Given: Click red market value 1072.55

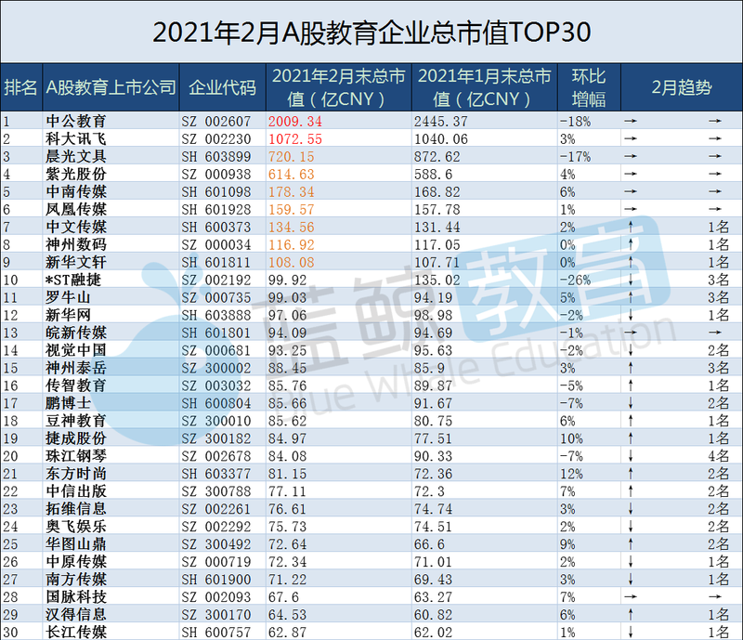Looking at the screenshot, I should pos(295,139).
